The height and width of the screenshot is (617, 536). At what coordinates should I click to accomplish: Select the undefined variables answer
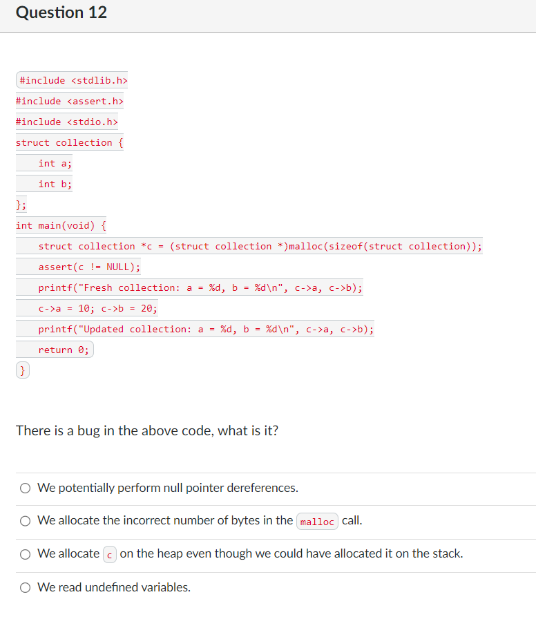coord(25,587)
